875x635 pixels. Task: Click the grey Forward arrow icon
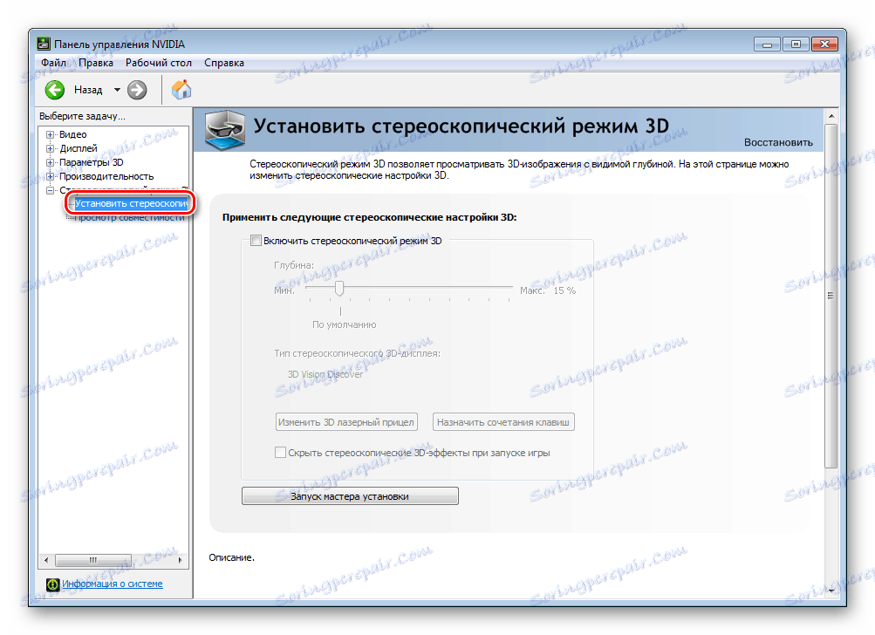(x=137, y=90)
